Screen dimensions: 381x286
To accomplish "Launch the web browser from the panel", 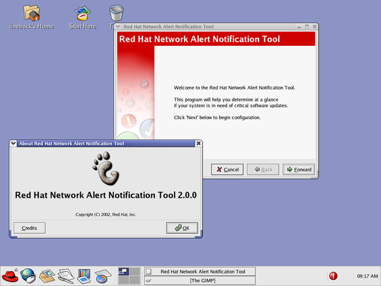I will coord(29,276).
